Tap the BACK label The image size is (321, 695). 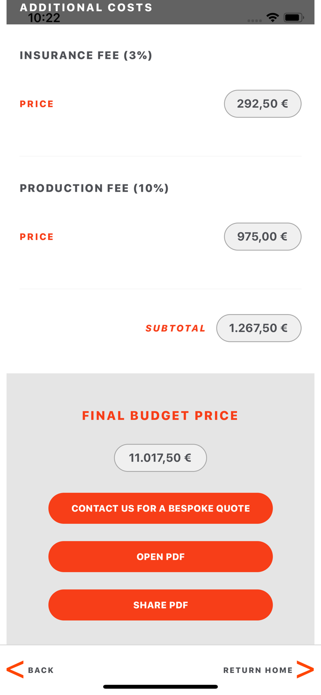(x=41, y=670)
